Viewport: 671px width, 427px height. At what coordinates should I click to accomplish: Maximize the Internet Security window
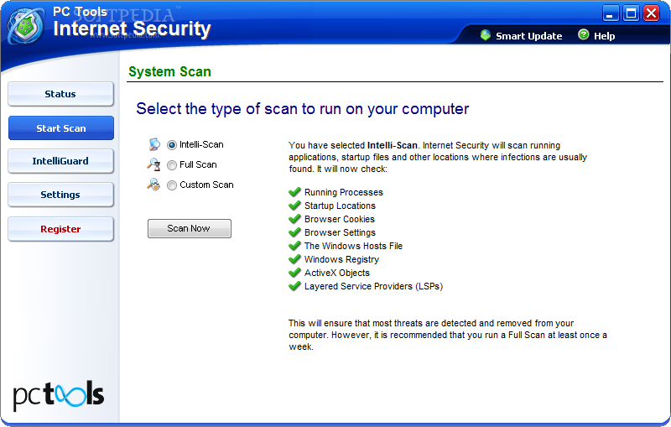pyautogui.click(x=631, y=13)
